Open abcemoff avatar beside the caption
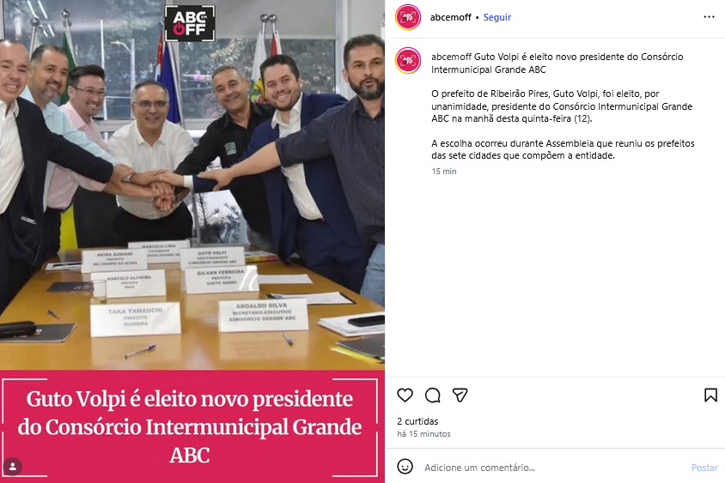 [408, 61]
